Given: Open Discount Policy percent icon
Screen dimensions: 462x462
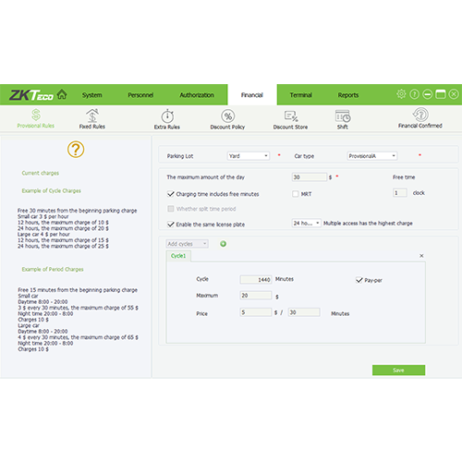Looking at the screenshot, I should point(228,116).
